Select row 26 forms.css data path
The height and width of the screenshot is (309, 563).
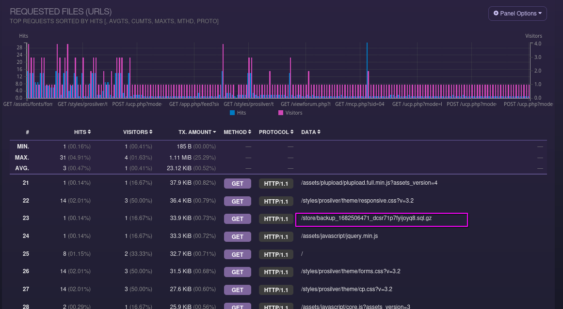[351, 271]
